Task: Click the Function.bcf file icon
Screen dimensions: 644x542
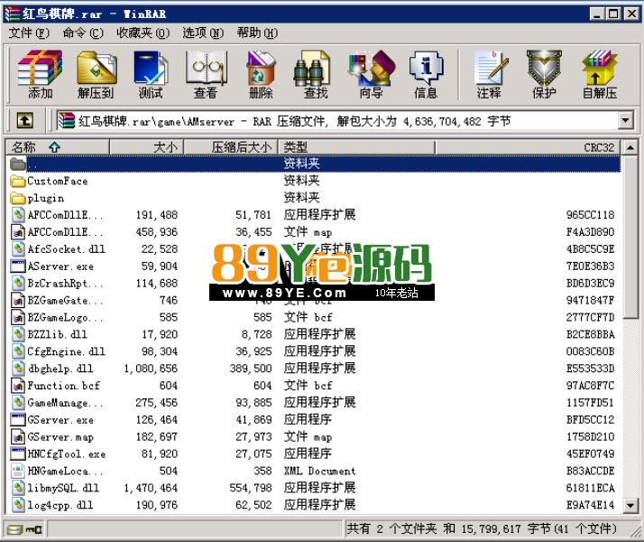Action: [x=18, y=386]
